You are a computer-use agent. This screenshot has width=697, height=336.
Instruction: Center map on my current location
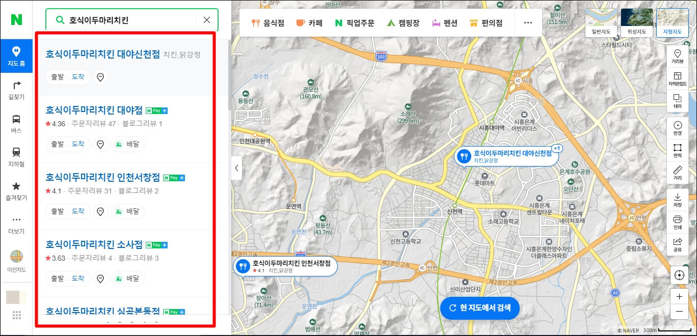click(679, 275)
